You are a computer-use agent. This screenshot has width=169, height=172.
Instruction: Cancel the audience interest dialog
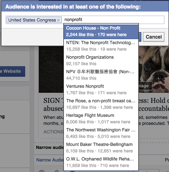tap(154, 37)
